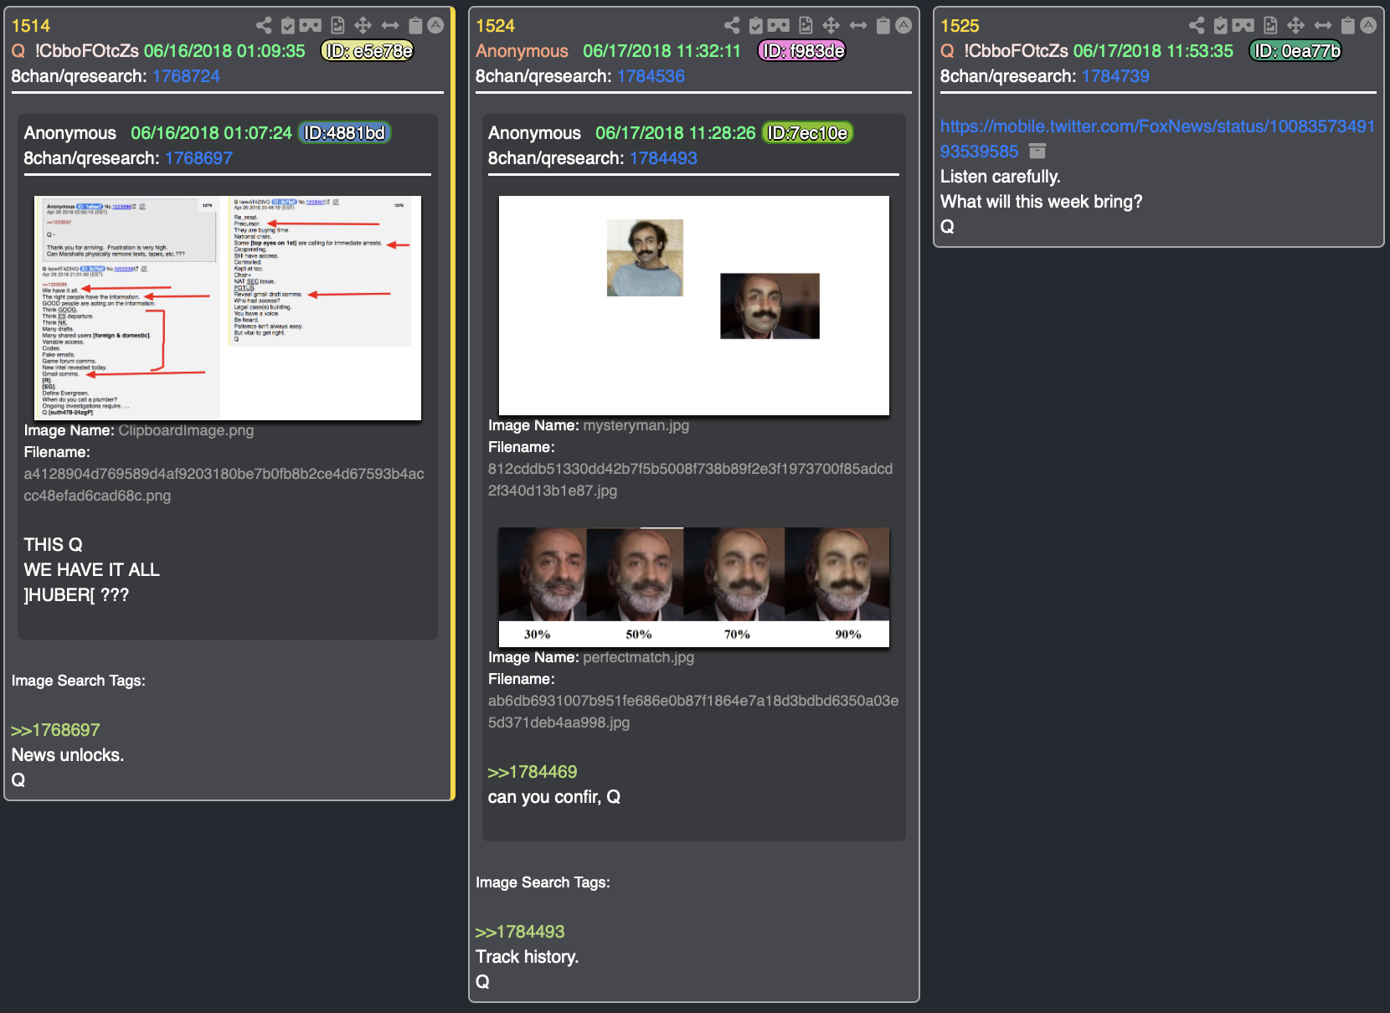Click clipboard-check icon on post 1524
The width and height of the screenshot is (1390, 1013).
tap(756, 25)
